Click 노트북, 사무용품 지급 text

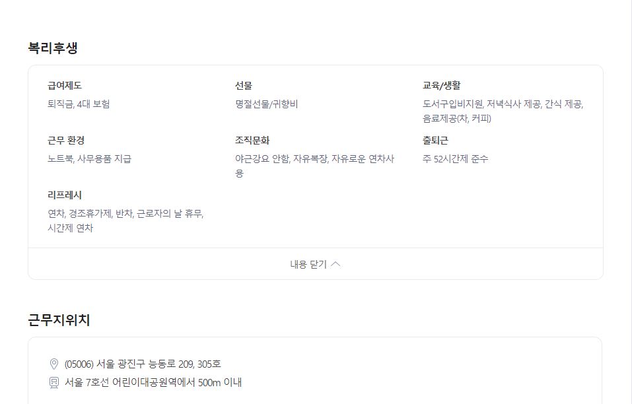click(x=89, y=158)
